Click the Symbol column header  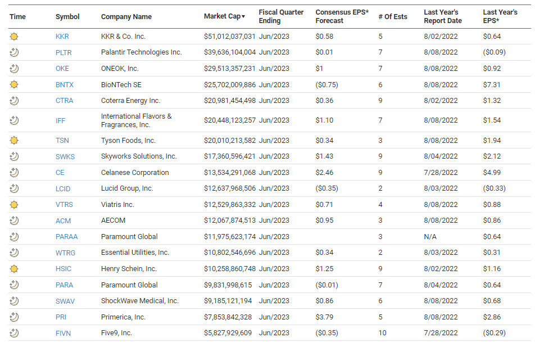tap(67, 16)
